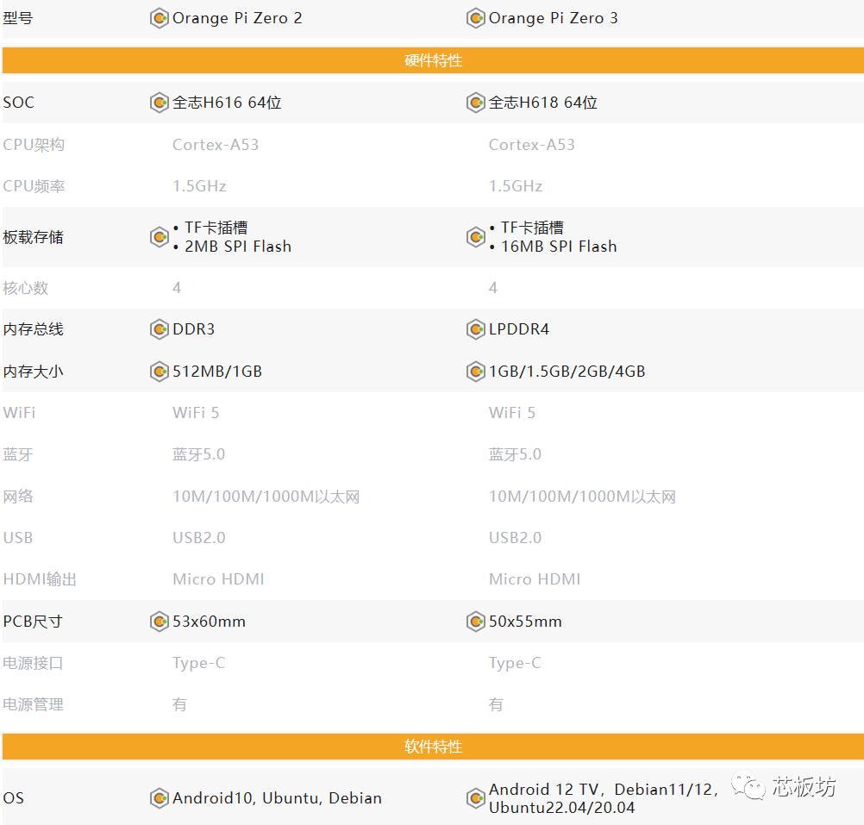Click the icon beside 1GB/1.5GB/2GB/4GB
This screenshot has height=825, width=864.
(x=475, y=372)
